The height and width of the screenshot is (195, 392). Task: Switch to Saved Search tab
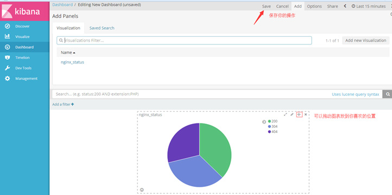102,28
